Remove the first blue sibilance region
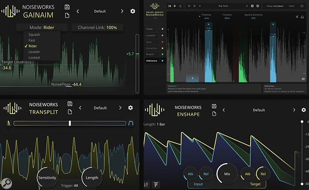 (x=208, y=24)
